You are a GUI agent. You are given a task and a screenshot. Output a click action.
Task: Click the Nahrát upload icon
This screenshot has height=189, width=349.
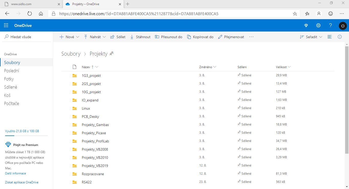coord(86,37)
